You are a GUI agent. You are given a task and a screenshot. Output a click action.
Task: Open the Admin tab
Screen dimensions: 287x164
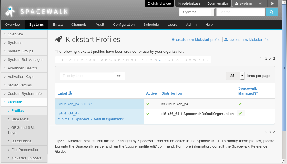point(191,24)
